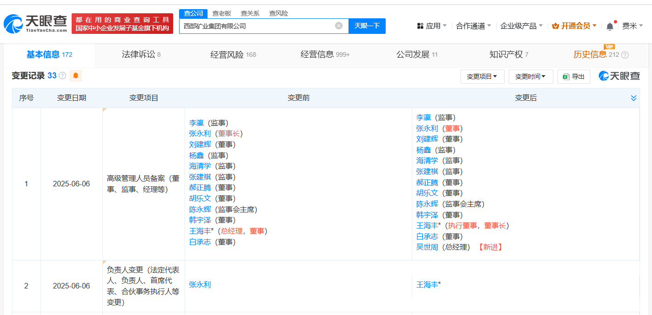Screen dimensions: 652x315
Task: Click the 负责人变更 change item cell
Action: pyautogui.click(x=143, y=286)
